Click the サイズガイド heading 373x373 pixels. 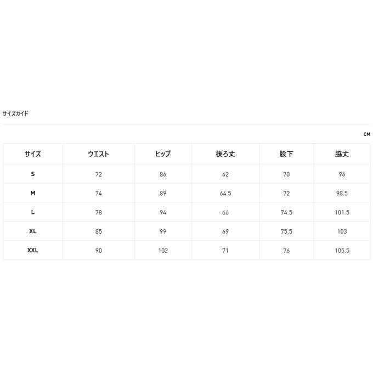point(15,114)
